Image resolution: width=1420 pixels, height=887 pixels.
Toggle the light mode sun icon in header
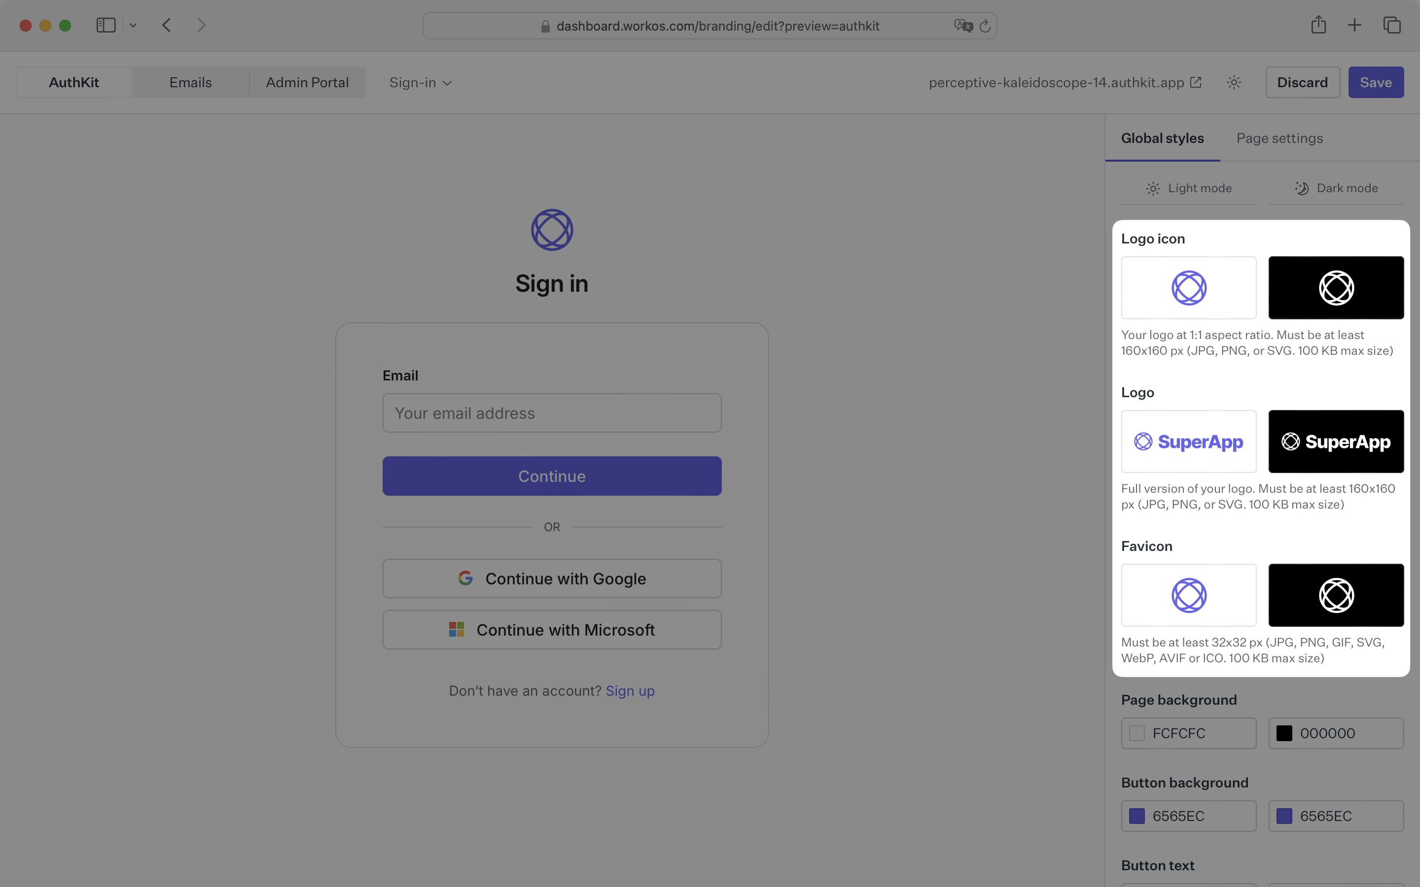1234,82
